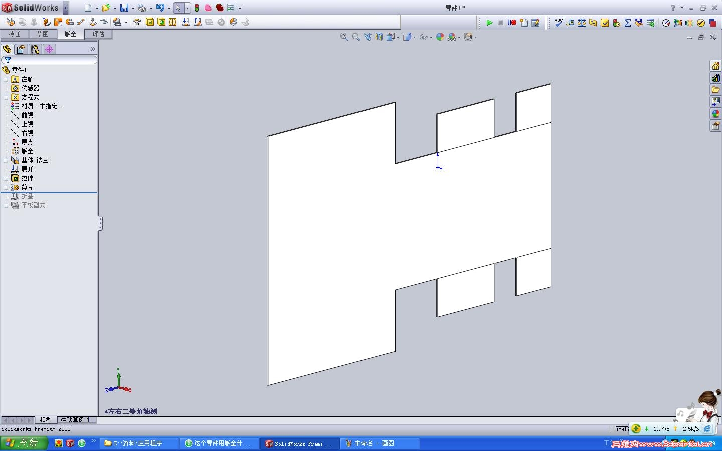Click the Equations sigma icon in toolbar
The width and height of the screenshot is (722, 451).
click(x=628, y=23)
